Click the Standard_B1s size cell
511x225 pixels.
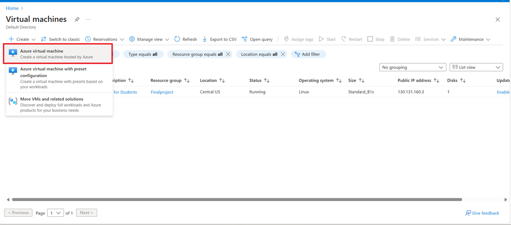coord(361,92)
